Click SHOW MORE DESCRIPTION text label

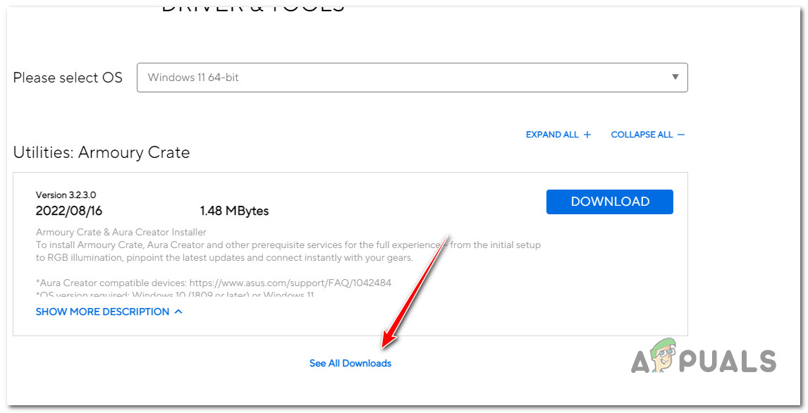(x=102, y=311)
